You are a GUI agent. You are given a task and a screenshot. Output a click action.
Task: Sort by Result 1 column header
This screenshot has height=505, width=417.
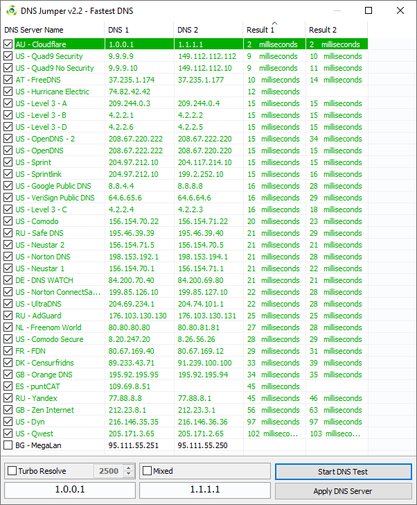(274, 30)
